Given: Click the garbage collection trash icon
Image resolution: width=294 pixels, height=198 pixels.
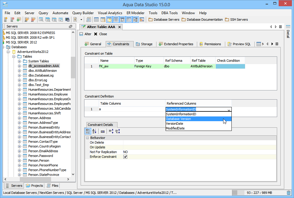Looking at the screenshot, I should [288, 193].
